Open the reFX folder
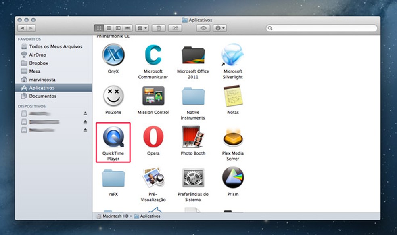 click(113, 178)
